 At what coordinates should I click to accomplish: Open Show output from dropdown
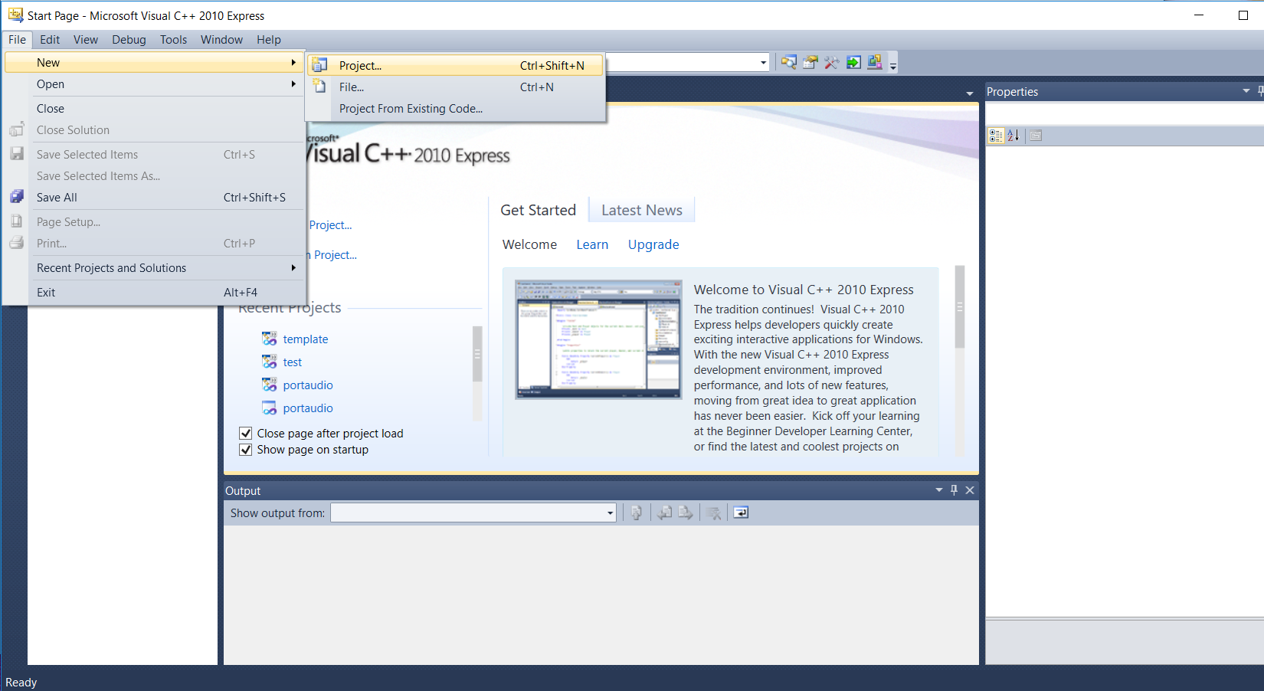(611, 513)
